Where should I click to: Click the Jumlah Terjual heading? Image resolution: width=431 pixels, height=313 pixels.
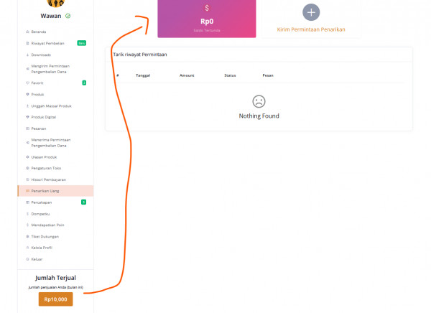55,278
